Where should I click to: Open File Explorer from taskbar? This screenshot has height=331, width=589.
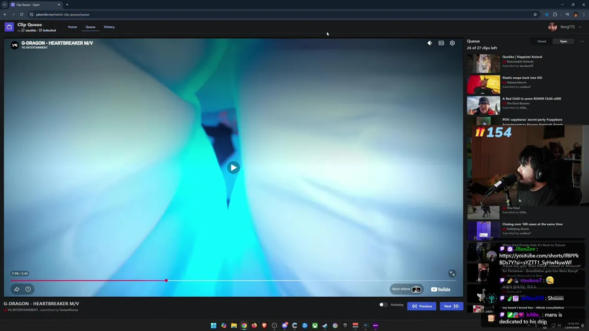[x=234, y=325]
